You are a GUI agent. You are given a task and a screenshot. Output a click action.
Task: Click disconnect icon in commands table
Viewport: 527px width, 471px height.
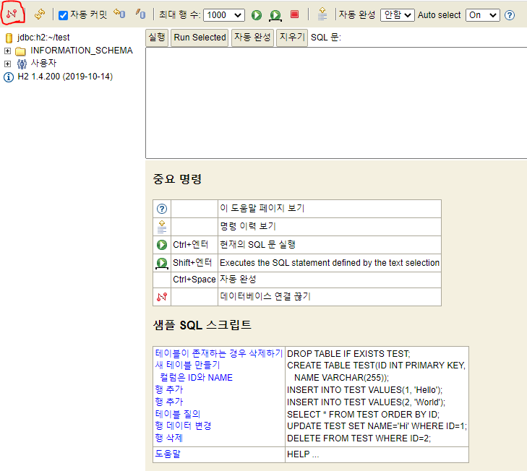point(162,297)
